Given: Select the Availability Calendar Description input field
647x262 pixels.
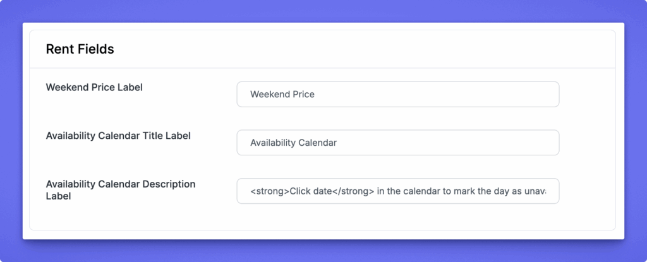Looking at the screenshot, I should click(x=397, y=191).
